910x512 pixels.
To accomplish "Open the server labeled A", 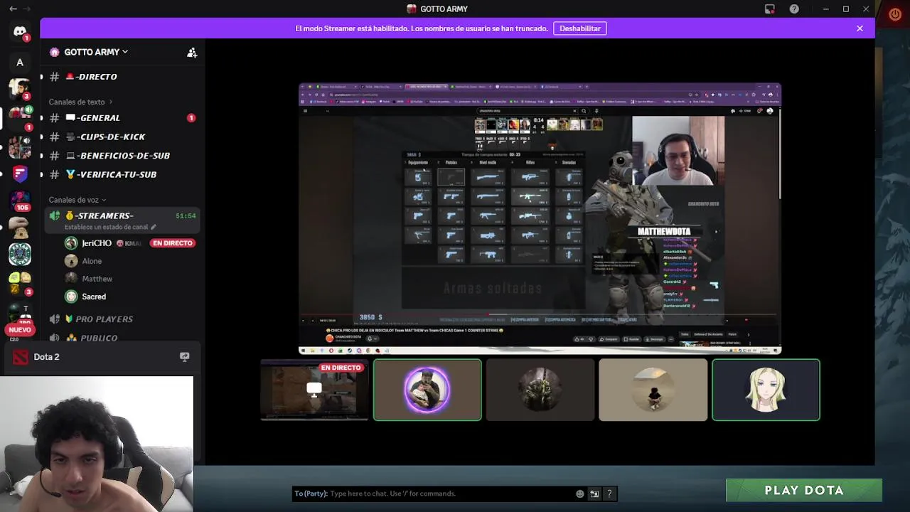I will point(20,63).
